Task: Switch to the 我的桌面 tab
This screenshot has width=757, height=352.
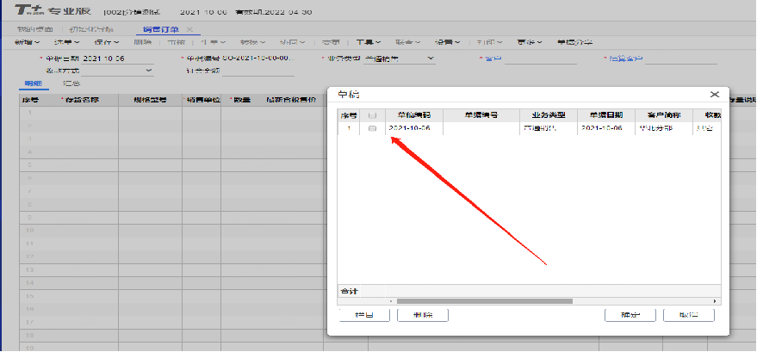Action: 35,29
